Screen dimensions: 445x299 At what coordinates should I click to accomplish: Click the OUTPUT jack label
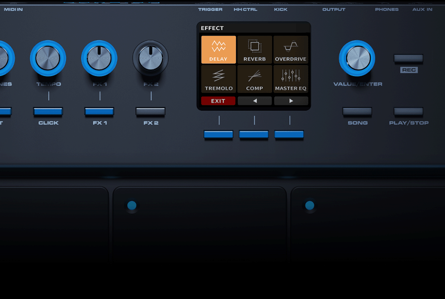(x=334, y=10)
